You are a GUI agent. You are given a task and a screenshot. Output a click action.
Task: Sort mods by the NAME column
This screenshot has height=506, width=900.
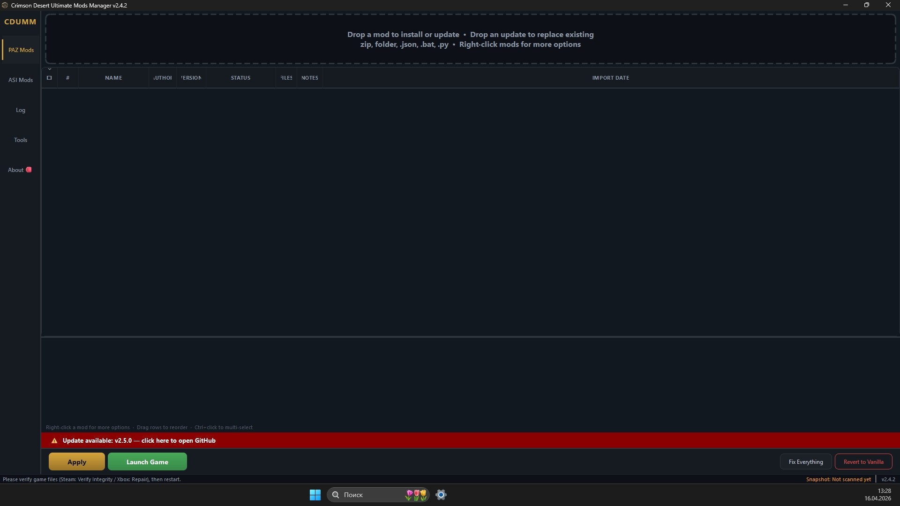[113, 78]
